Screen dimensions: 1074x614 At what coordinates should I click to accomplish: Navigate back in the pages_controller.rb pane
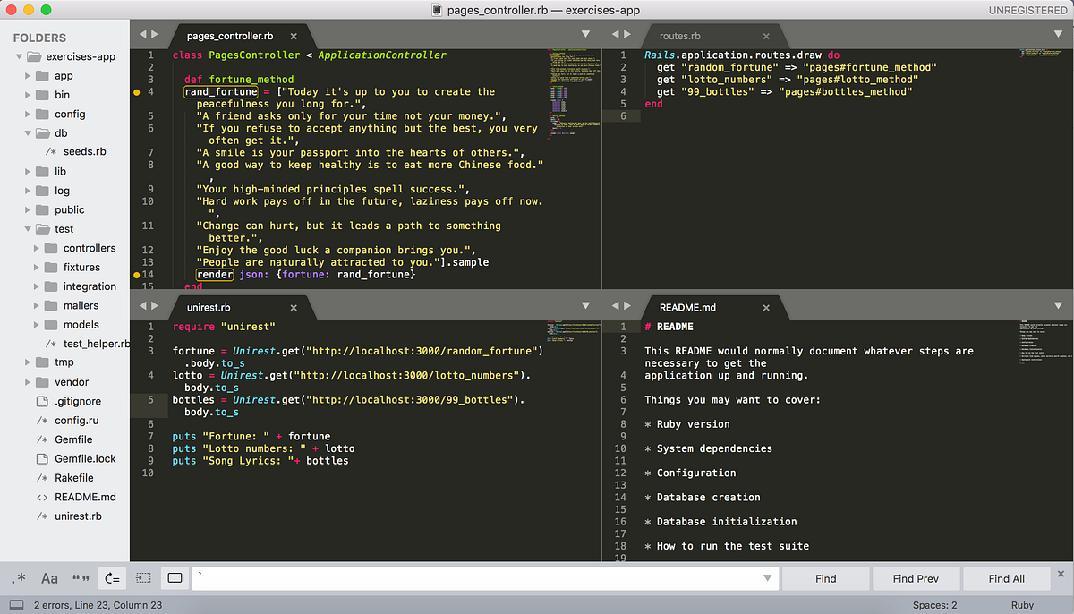tap(141, 33)
